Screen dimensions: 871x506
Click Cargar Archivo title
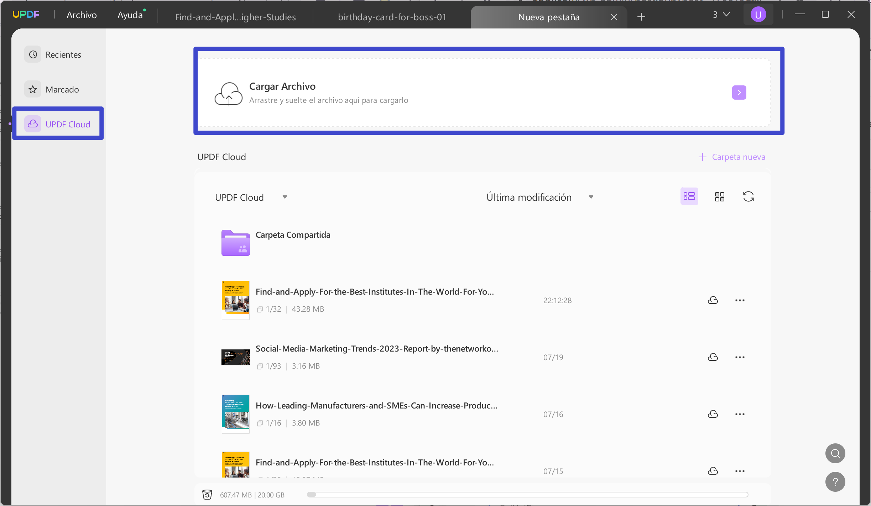point(282,86)
